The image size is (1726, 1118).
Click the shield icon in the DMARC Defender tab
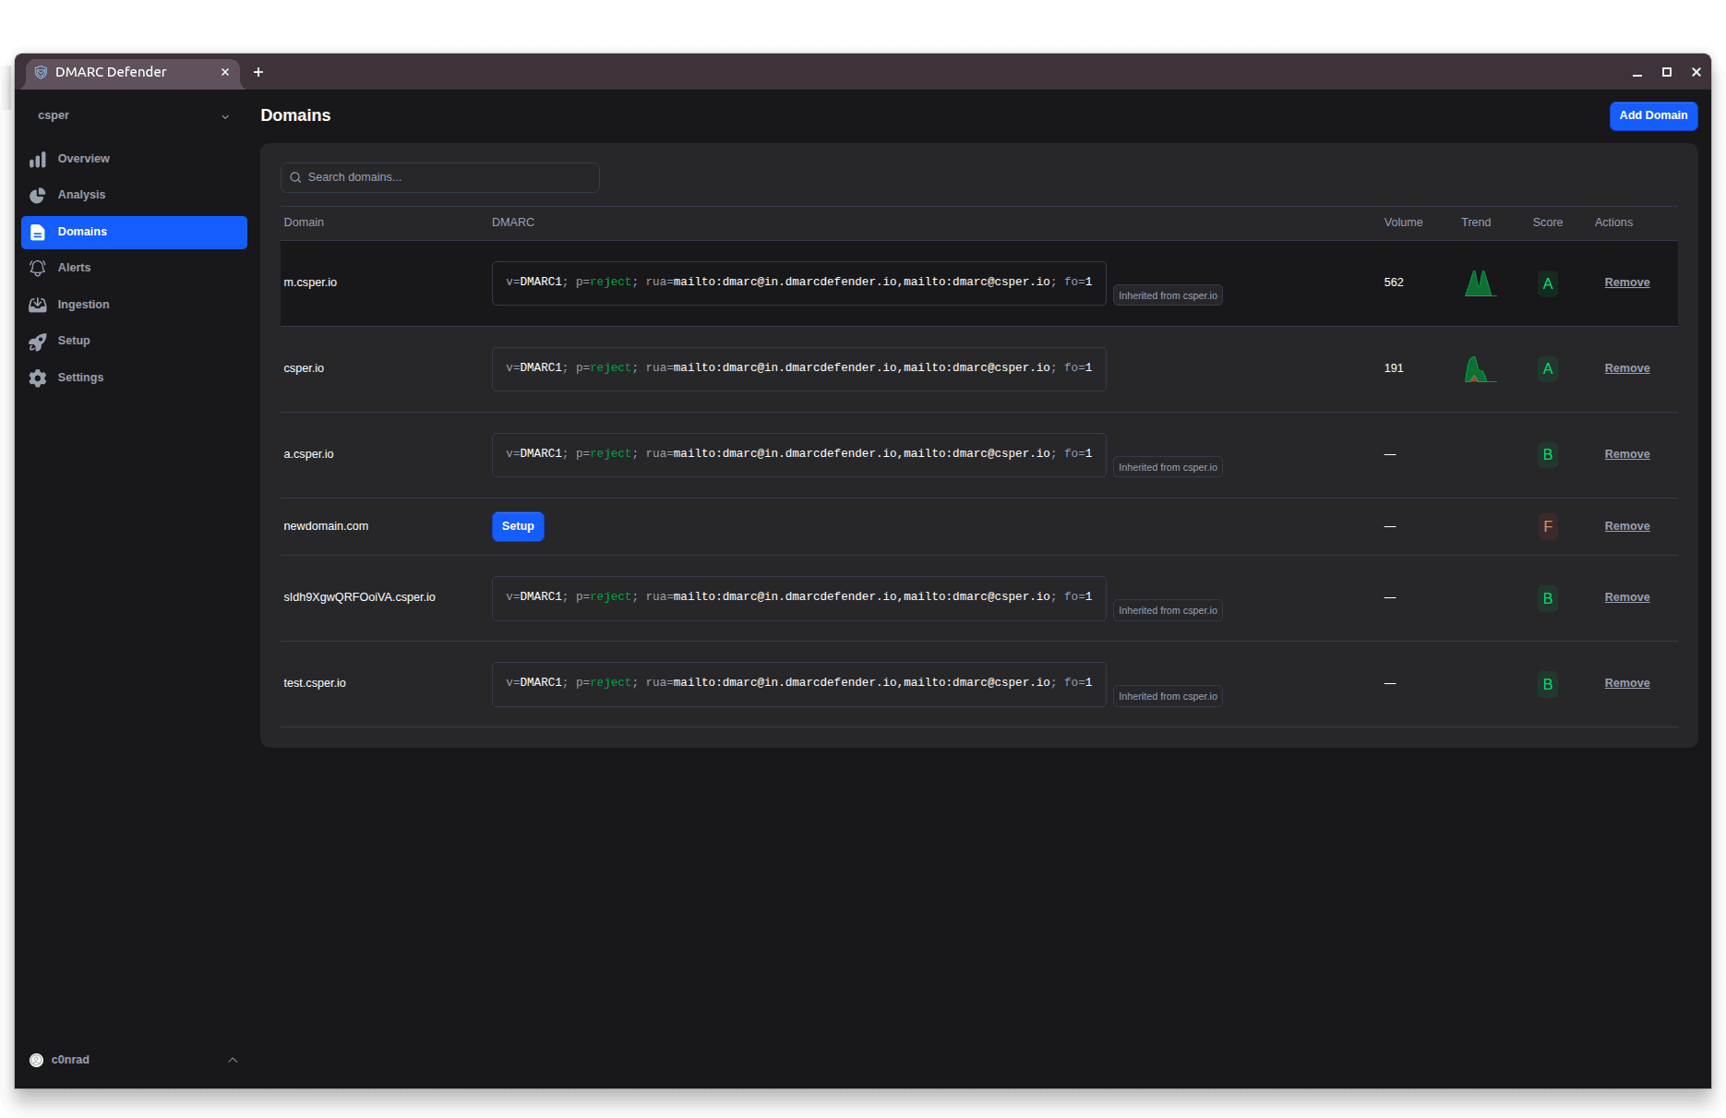[x=41, y=72]
